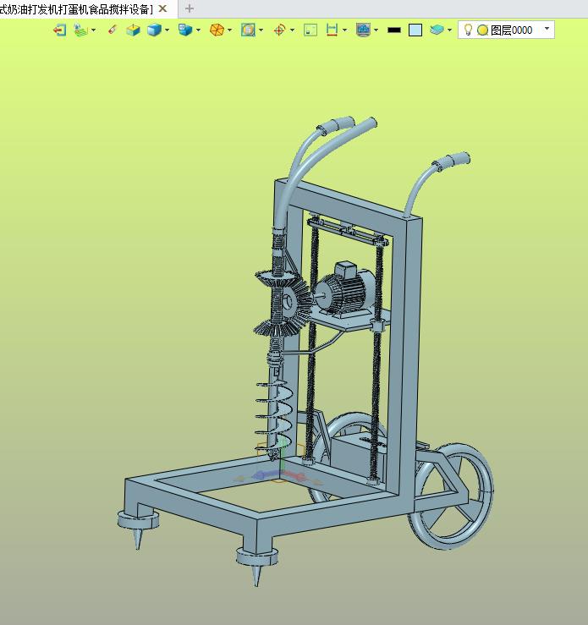The height and width of the screenshot is (625, 588).
Task: Click the blue box view orientation icon
Action: coord(185,30)
